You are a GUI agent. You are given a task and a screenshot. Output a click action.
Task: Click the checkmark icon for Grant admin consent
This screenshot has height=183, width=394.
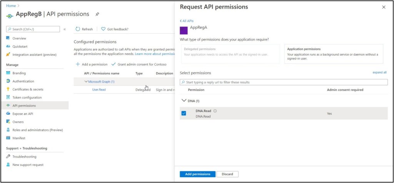pyautogui.click(x=114, y=64)
